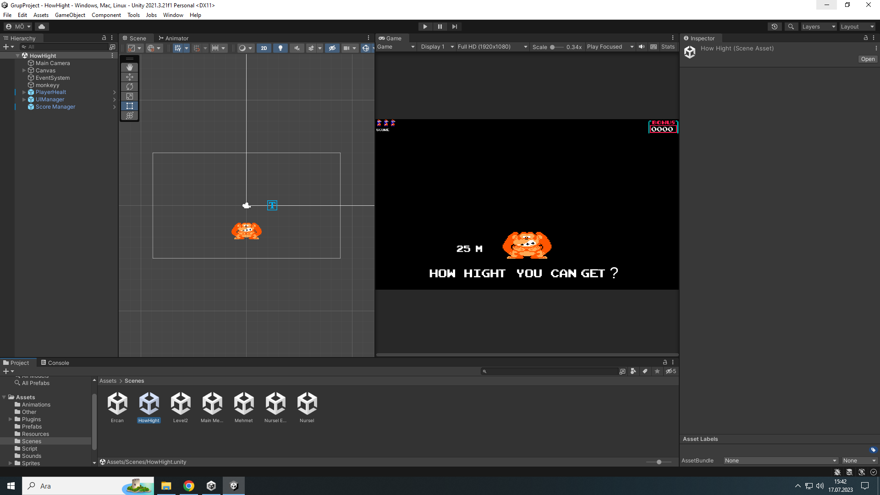
Task: Select the Rect transform tool
Action: [130, 106]
